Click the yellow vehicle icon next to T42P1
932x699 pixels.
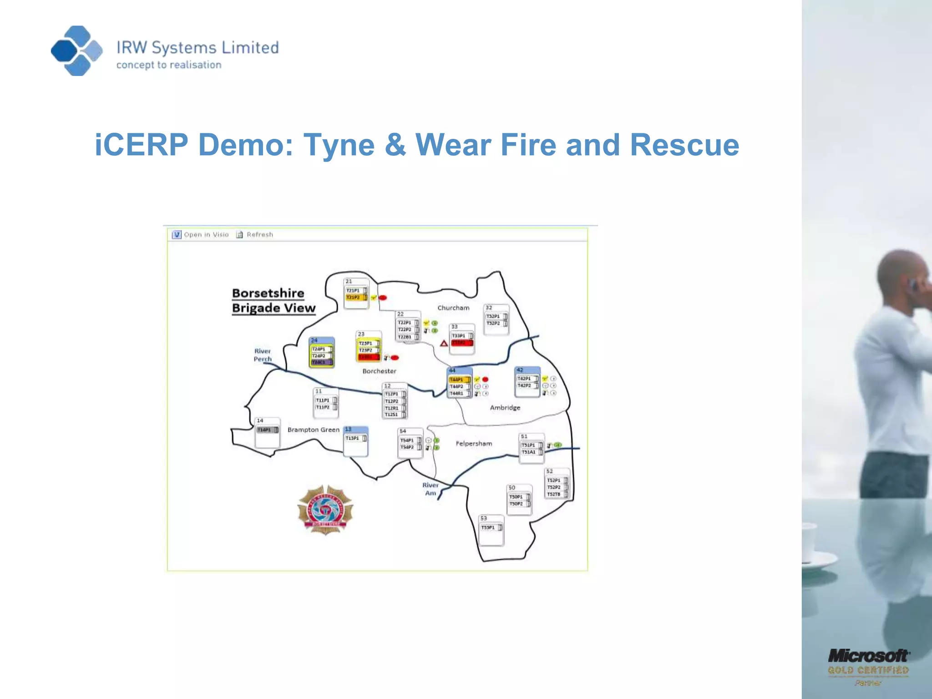click(x=545, y=379)
